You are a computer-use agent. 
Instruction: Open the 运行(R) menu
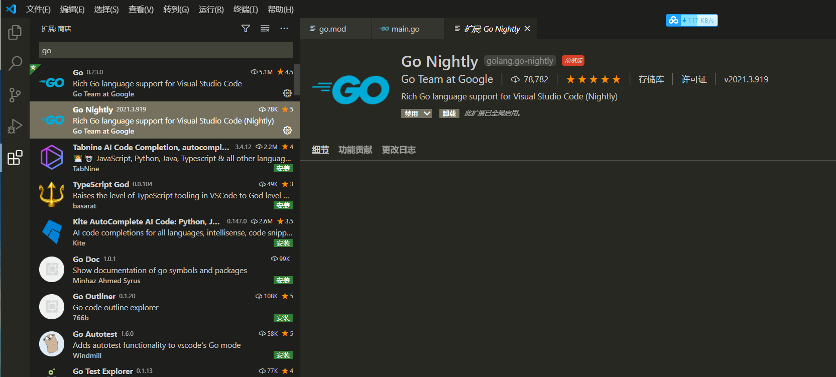211,9
